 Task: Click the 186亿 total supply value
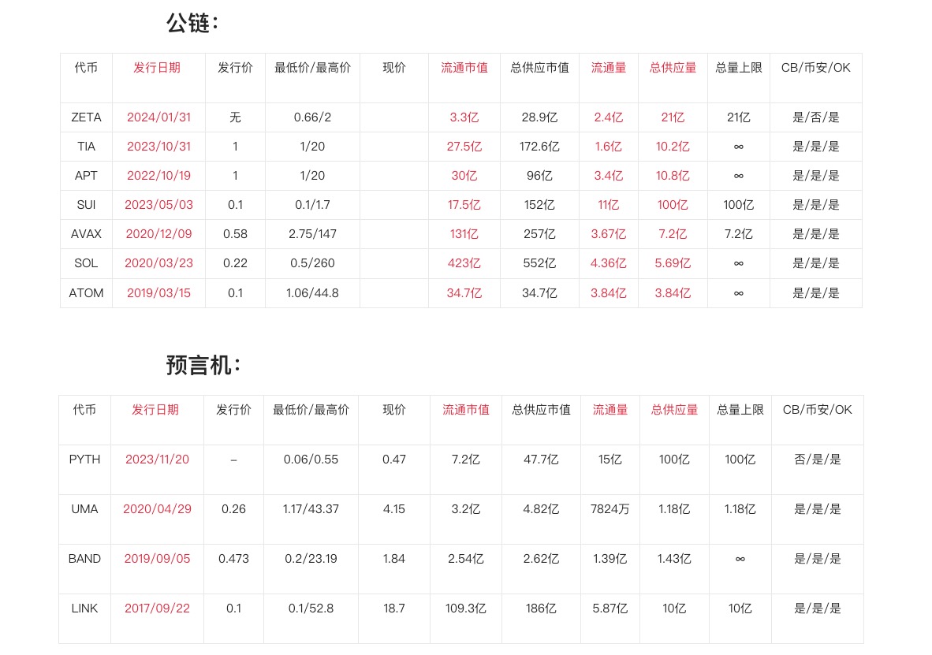541,608
